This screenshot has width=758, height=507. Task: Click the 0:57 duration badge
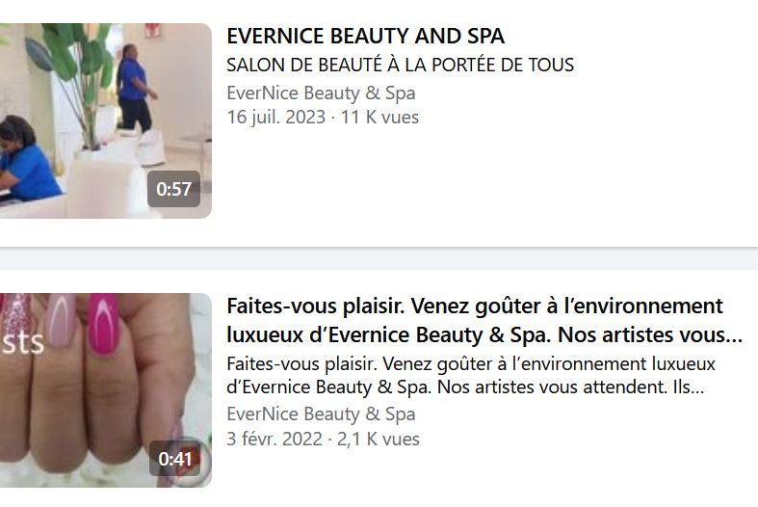(173, 189)
